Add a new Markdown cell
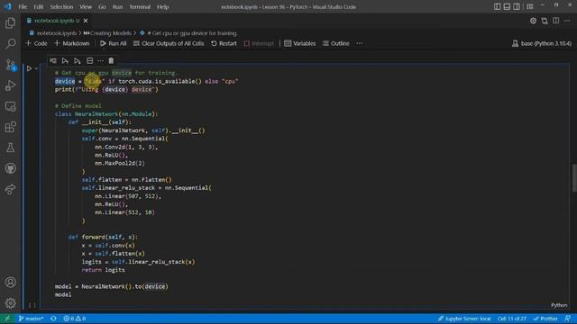This screenshot has height=324, width=577. (72, 43)
